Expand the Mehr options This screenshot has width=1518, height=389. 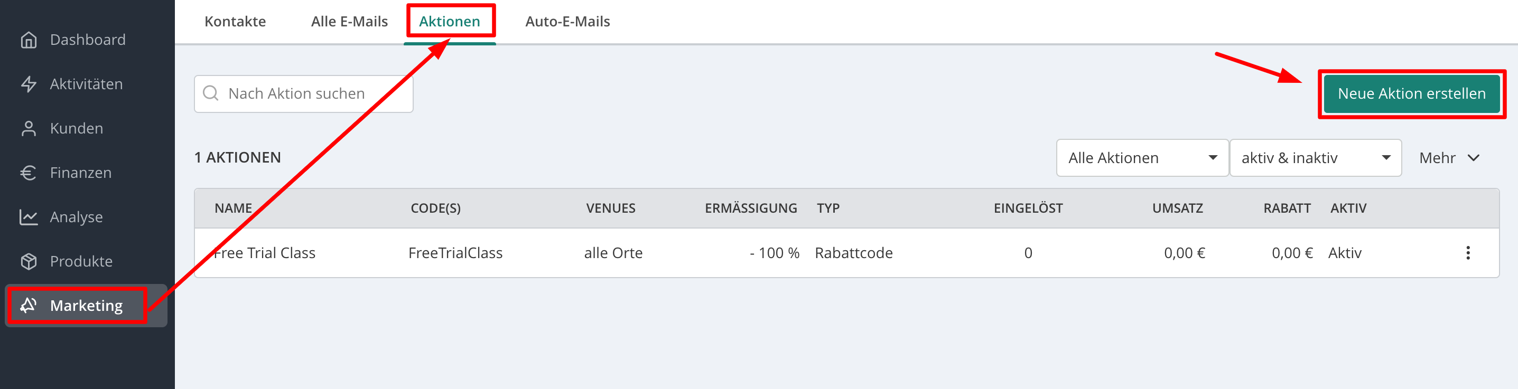[1449, 158]
